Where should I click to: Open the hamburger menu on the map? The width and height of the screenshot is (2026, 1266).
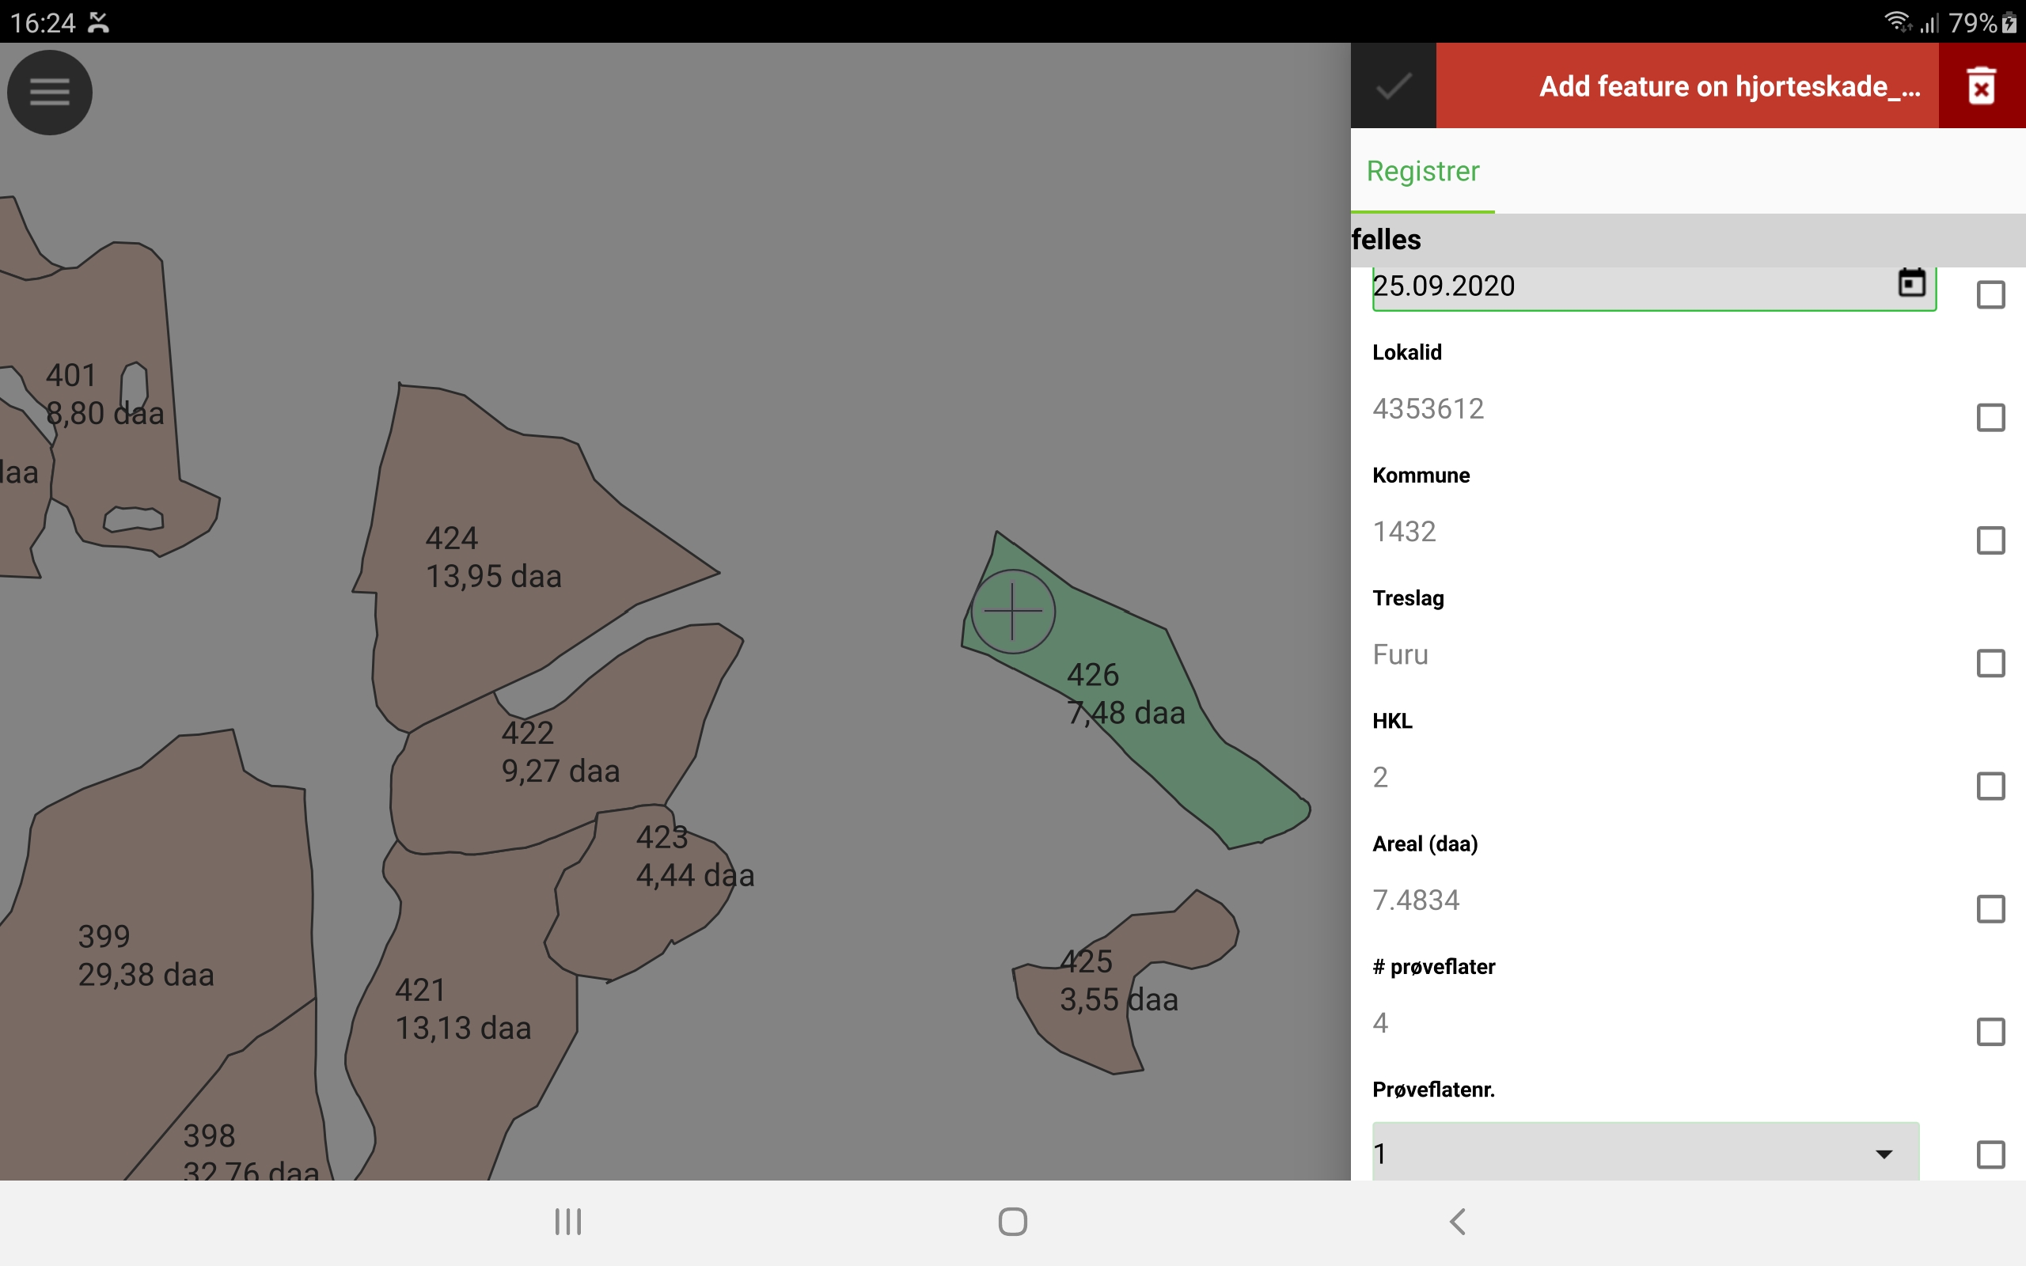[49, 92]
